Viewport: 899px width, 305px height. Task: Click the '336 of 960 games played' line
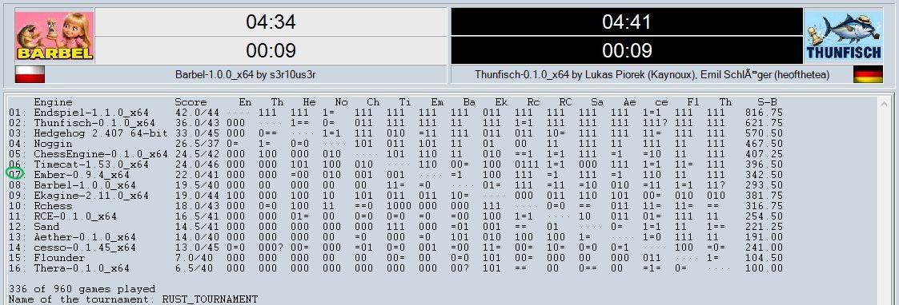82,289
